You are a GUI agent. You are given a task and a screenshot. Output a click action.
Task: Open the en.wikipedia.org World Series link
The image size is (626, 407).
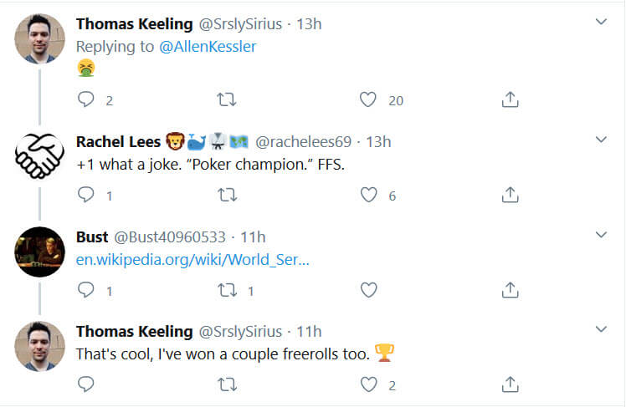coord(192,260)
